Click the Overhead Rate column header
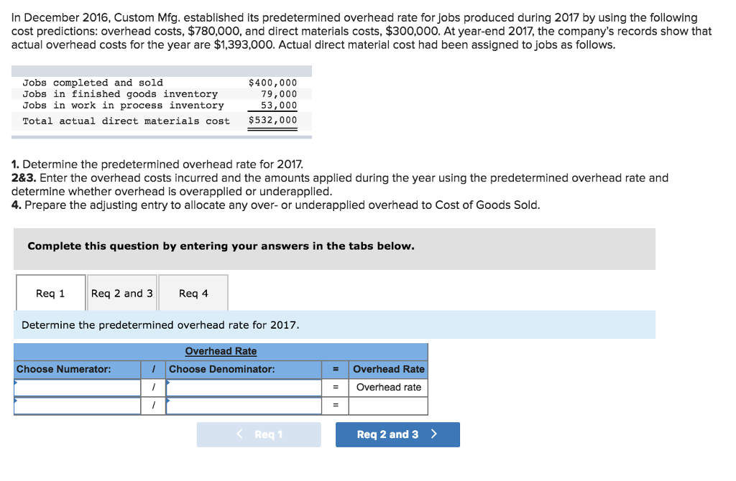Image resolution: width=736 pixels, height=481 pixels. click(x=388, y=369)
